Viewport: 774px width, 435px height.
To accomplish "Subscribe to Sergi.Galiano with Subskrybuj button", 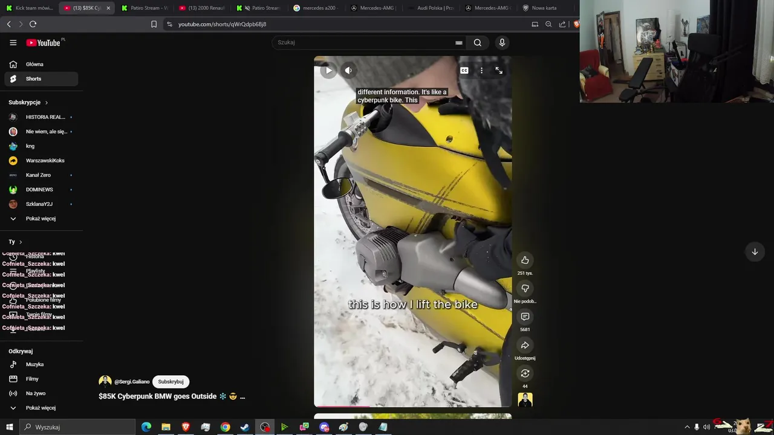I will (x=171, y=382).
